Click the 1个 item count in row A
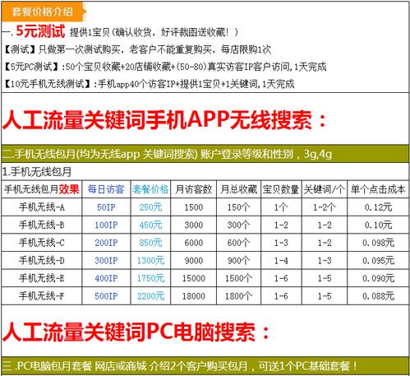The width and height of the screenshot is (410, 376). click(x=281, y=207)
